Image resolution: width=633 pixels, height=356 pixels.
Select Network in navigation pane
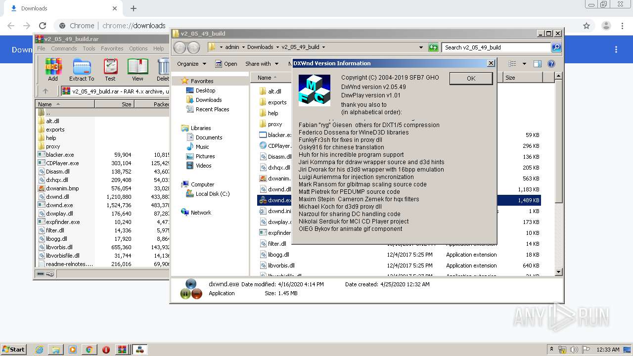pyautogui.click(x=201, y=213)
